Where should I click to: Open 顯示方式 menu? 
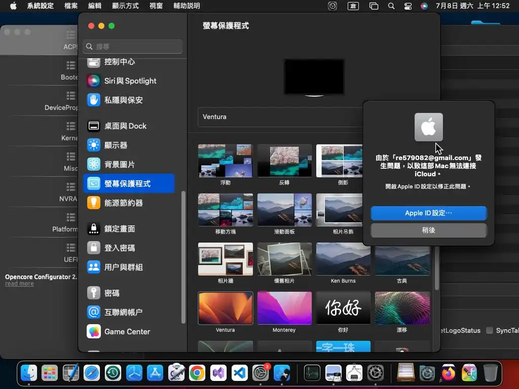click(x=126, y=6)
